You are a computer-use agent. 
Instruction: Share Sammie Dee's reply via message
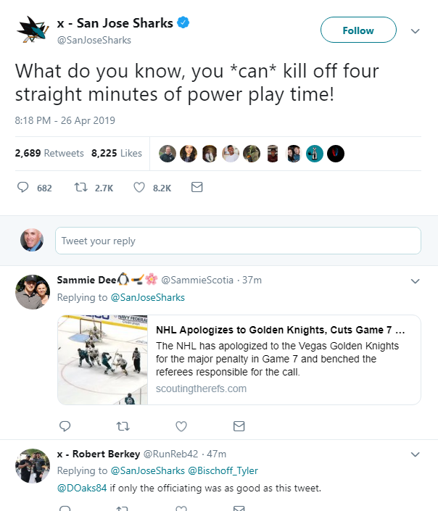pyautogui.click(x=239, y=425)
